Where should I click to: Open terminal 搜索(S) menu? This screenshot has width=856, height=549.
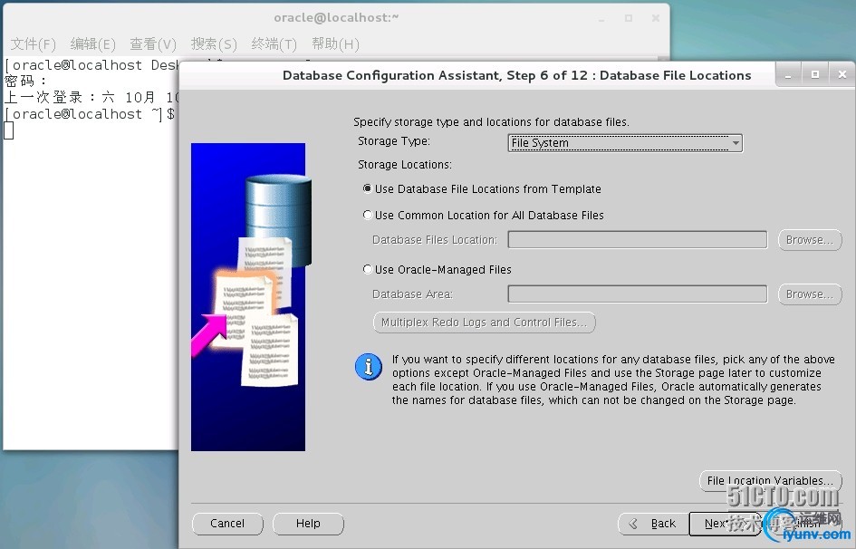click(x=214, y=43)
